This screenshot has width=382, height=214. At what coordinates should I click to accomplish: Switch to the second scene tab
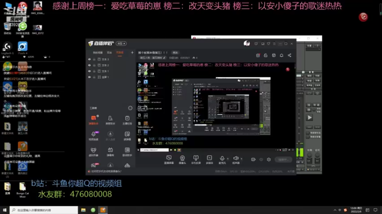[x=109, y=53]
